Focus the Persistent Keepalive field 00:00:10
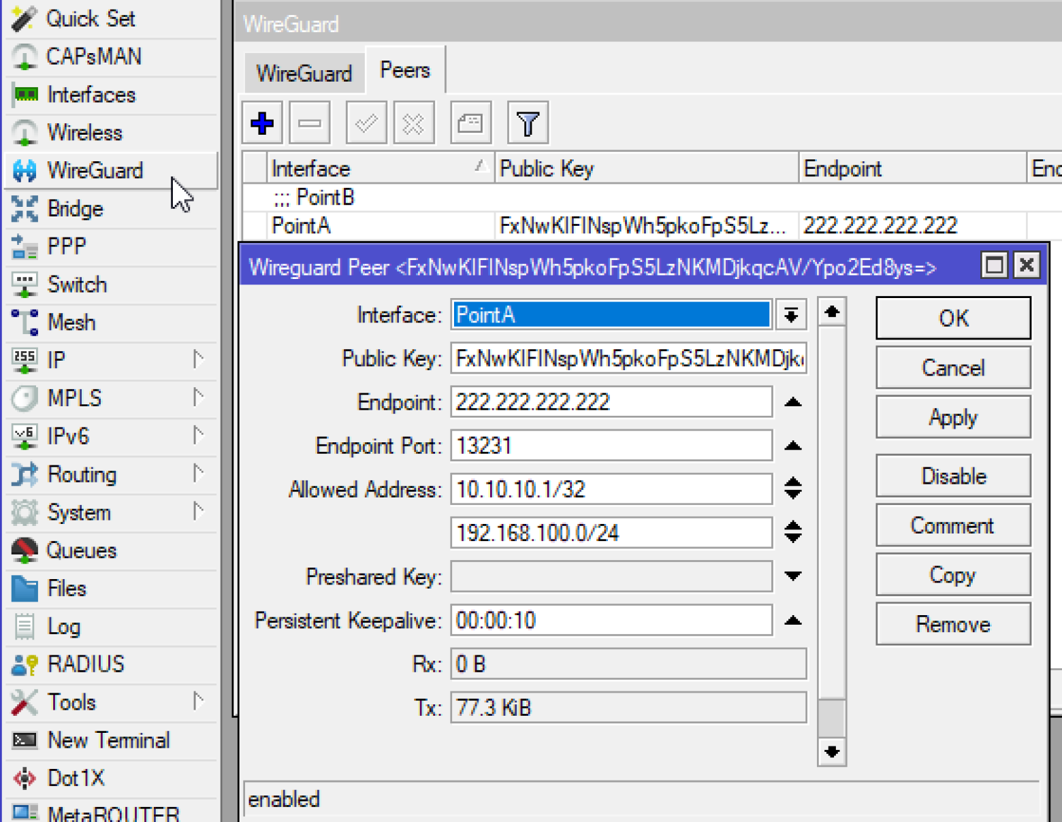Screen dimensions: 1062x822 tap(611, 621)
